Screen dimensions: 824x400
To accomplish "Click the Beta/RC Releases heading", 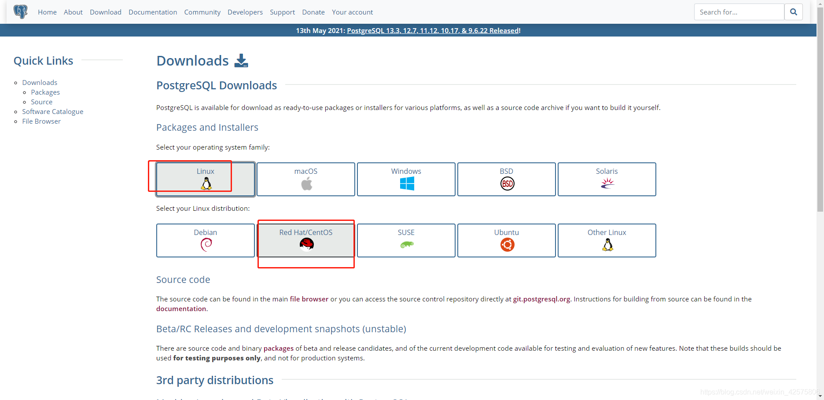I will (281, 329).
